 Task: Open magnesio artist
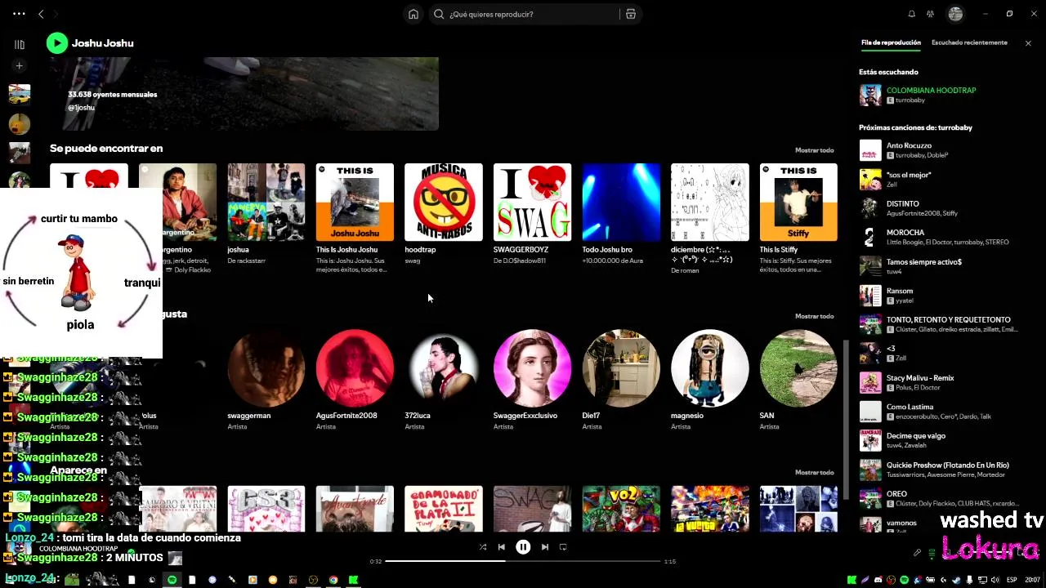pyautogui.click(x=709, y=368)
